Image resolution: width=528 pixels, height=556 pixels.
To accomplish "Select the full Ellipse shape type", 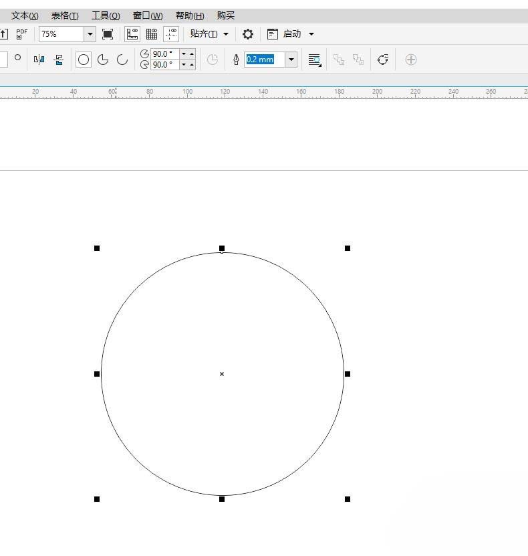I will (x=84, y=60).
